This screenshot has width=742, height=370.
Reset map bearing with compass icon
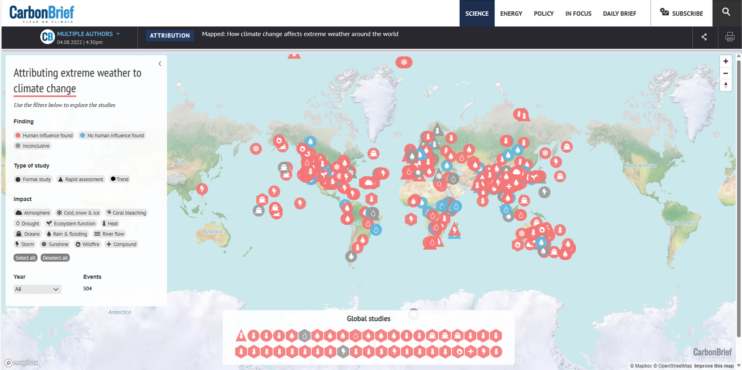point(726,85)
